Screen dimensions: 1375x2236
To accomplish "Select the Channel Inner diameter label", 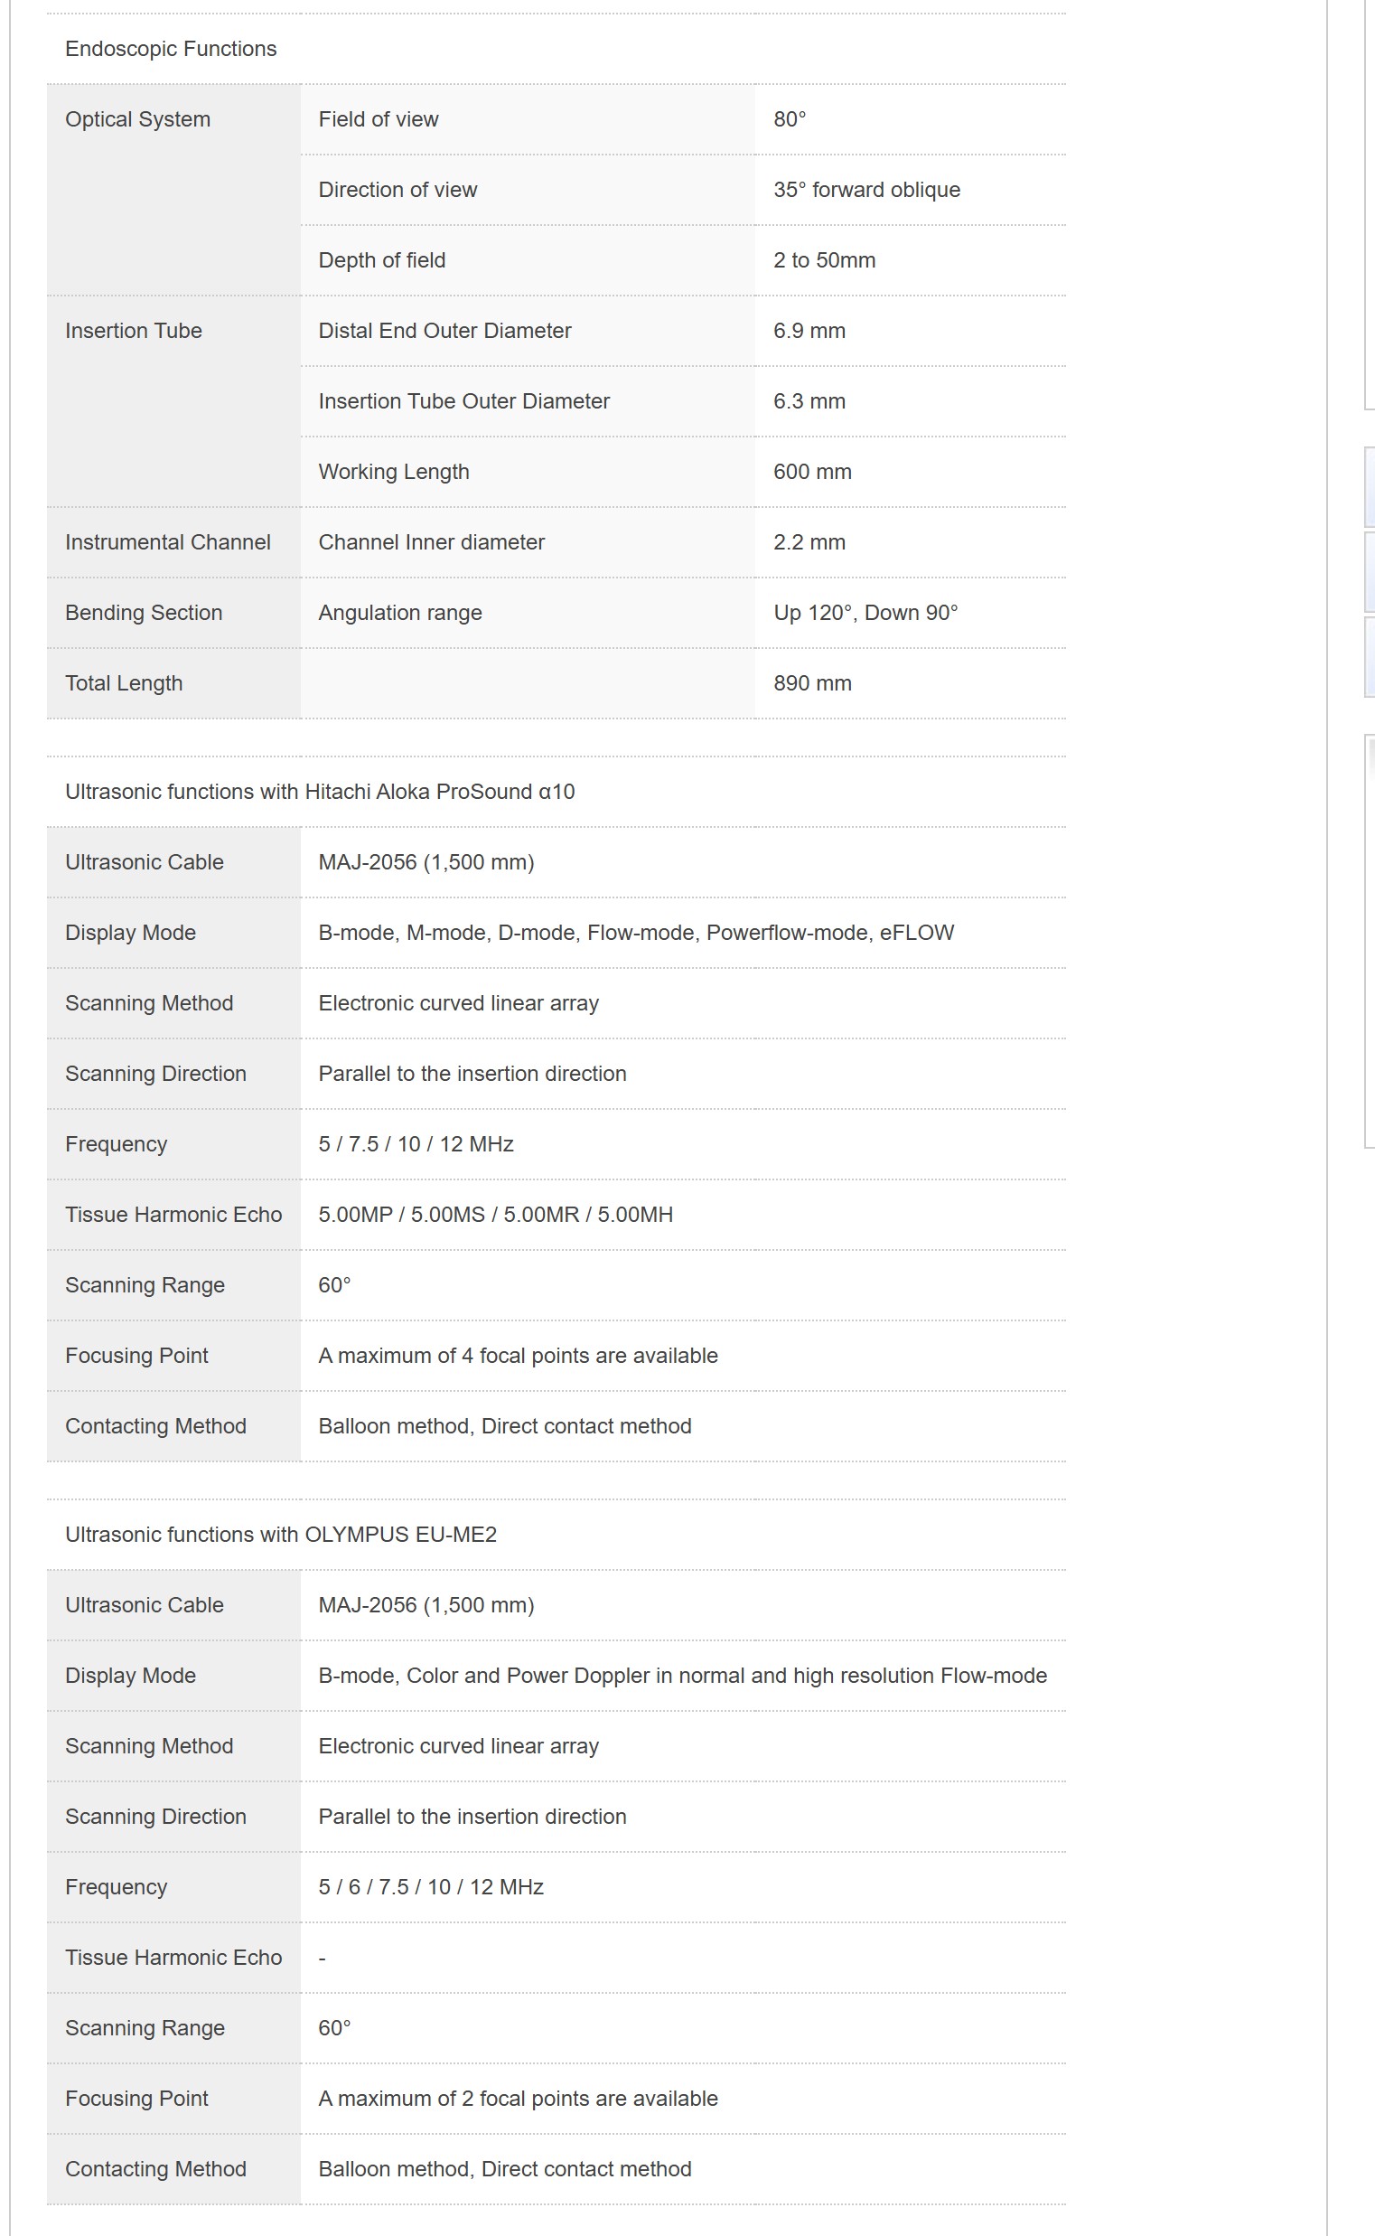I will pos(431,542).
